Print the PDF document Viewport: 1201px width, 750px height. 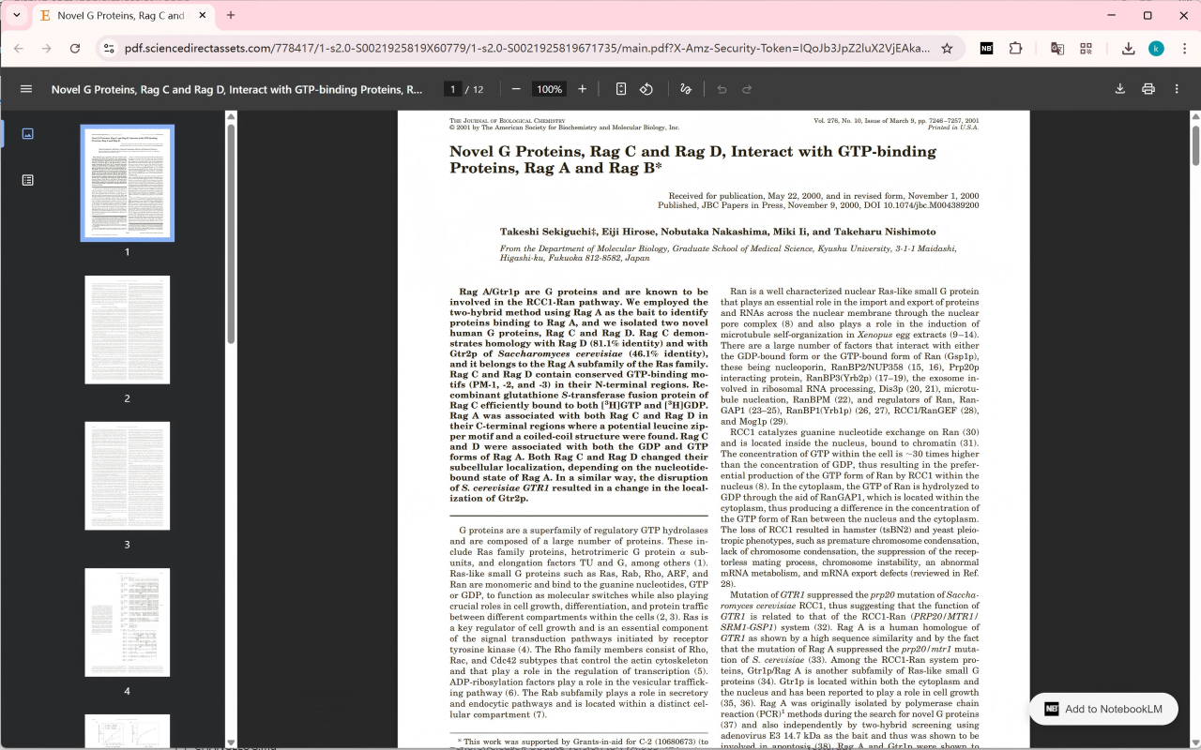(x=1148, y=89)
